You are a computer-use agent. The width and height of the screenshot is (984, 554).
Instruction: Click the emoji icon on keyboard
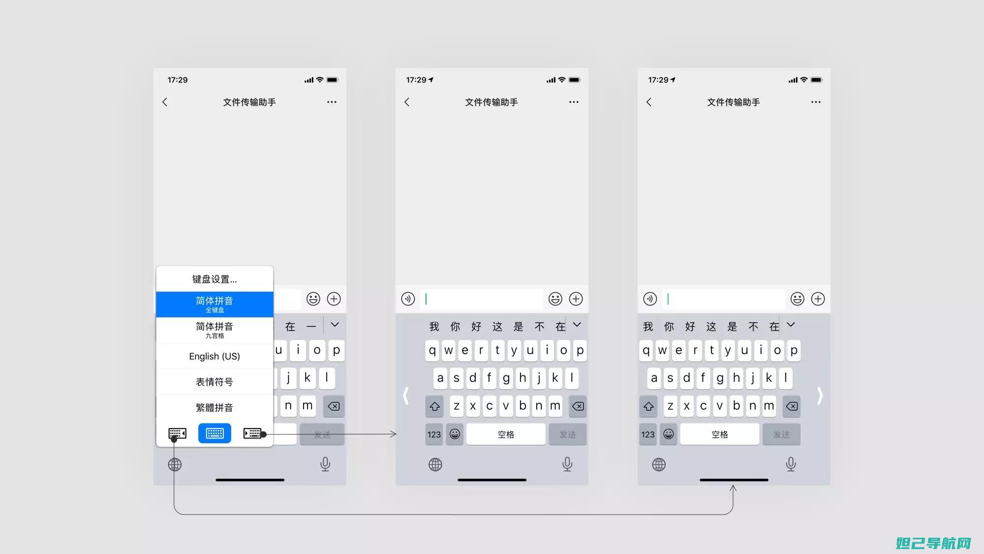[455, 434]
